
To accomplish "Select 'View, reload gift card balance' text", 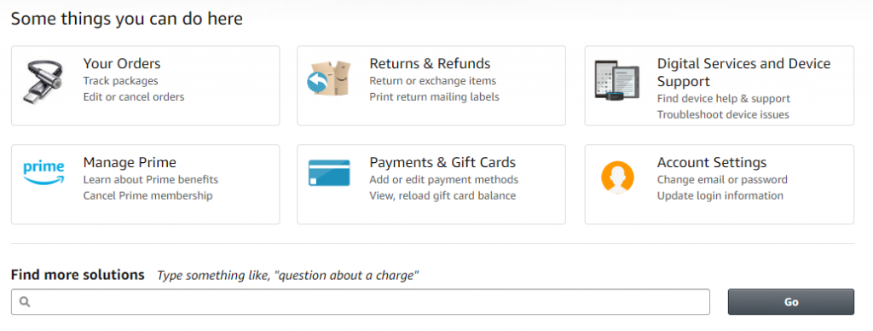I will coord(442,196).
